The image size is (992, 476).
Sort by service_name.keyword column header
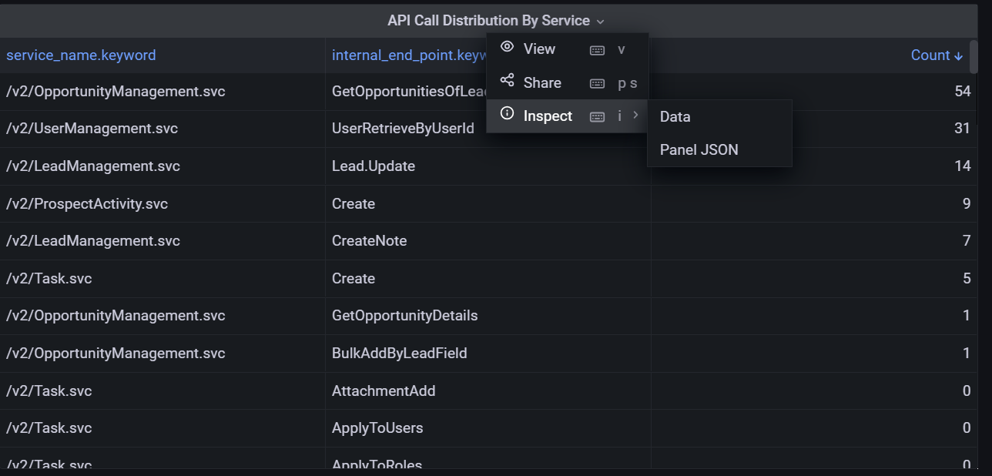[81, 55]
